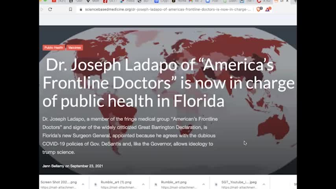Expand options for Screen Shot download

pos(83,184)
